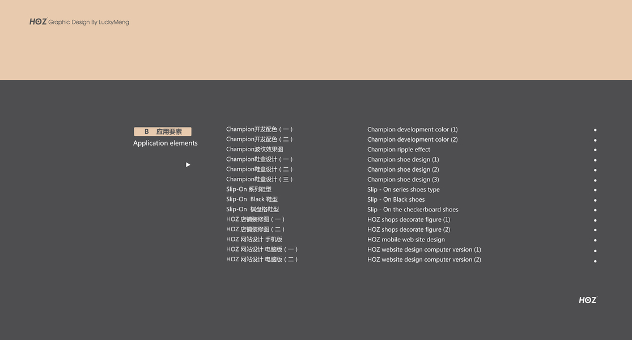This screenshot has width=632, height=340.
Task: Click 'Slip-On 棋盘格鞋型' entry
Action: [252, 210]
